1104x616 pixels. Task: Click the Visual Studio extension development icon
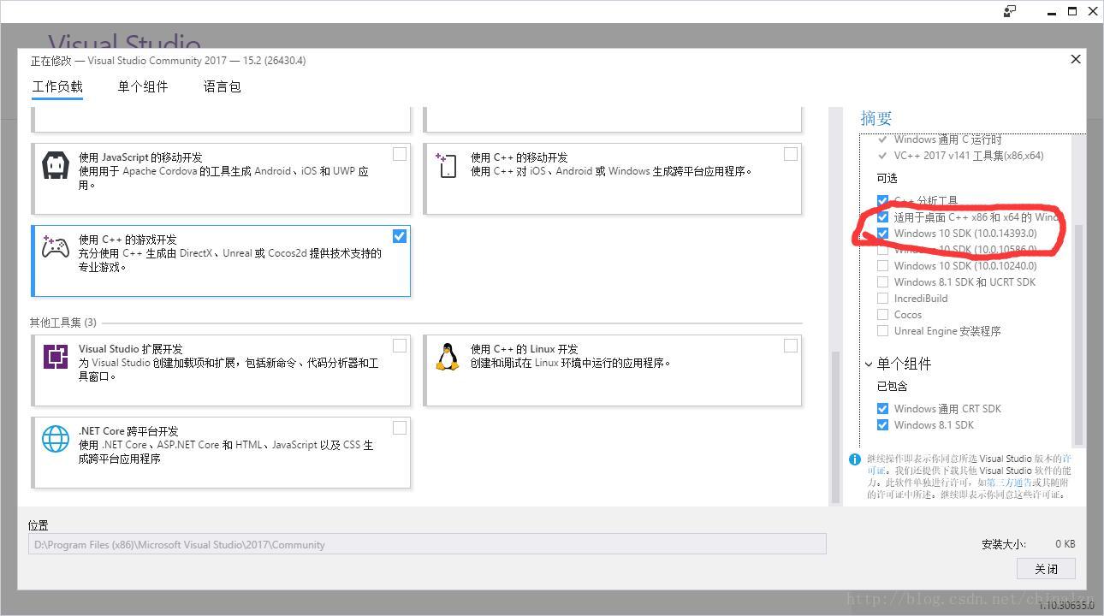[56, 356]
